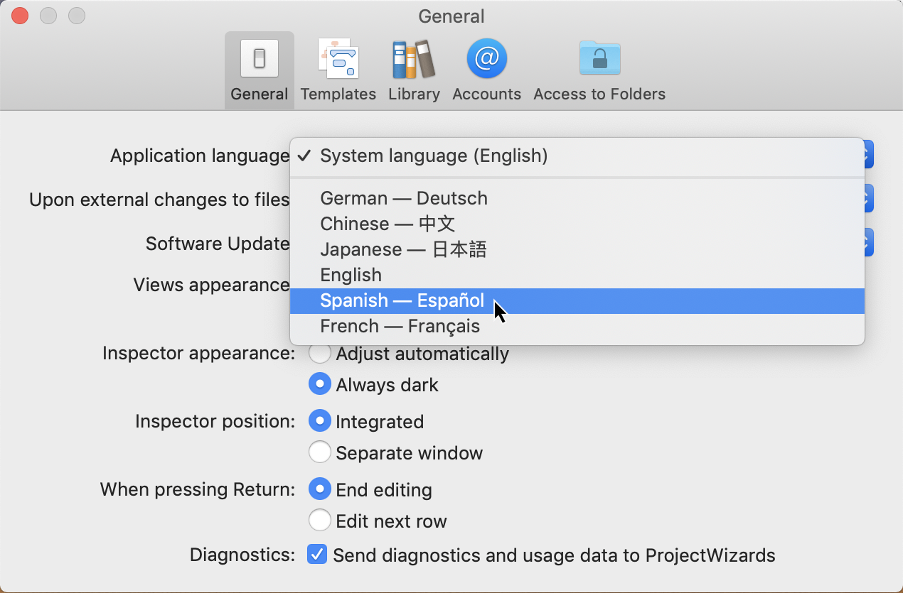Set Return key to Edit next row
The width and height of the screenshot is (903, 593).
pos(320,521)
